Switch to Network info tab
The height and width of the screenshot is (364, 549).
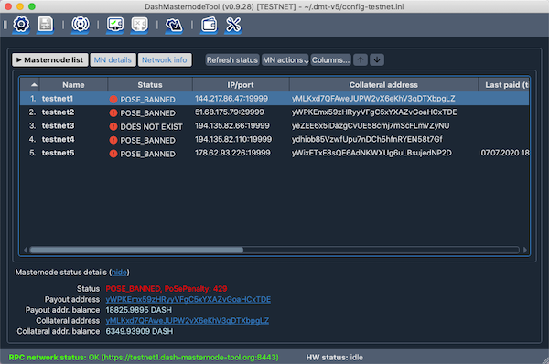(165, 59)
